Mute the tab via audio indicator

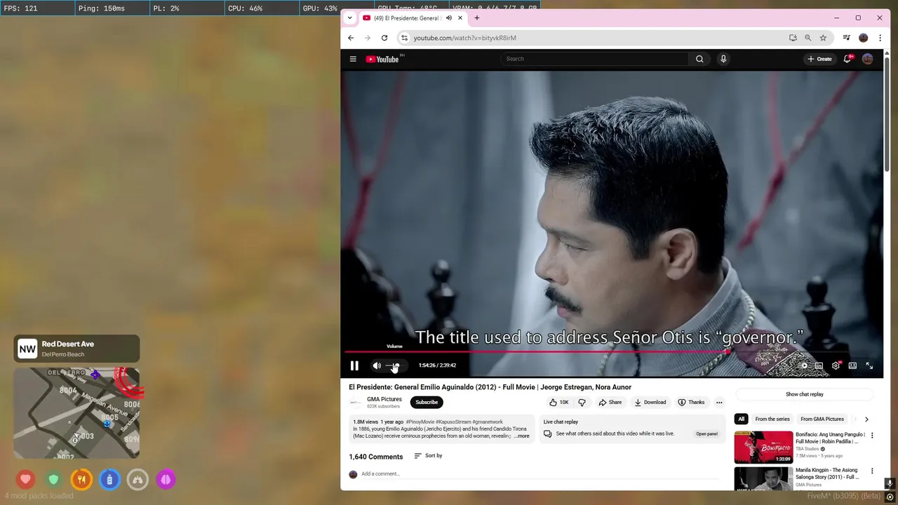(x=448, y=18)
